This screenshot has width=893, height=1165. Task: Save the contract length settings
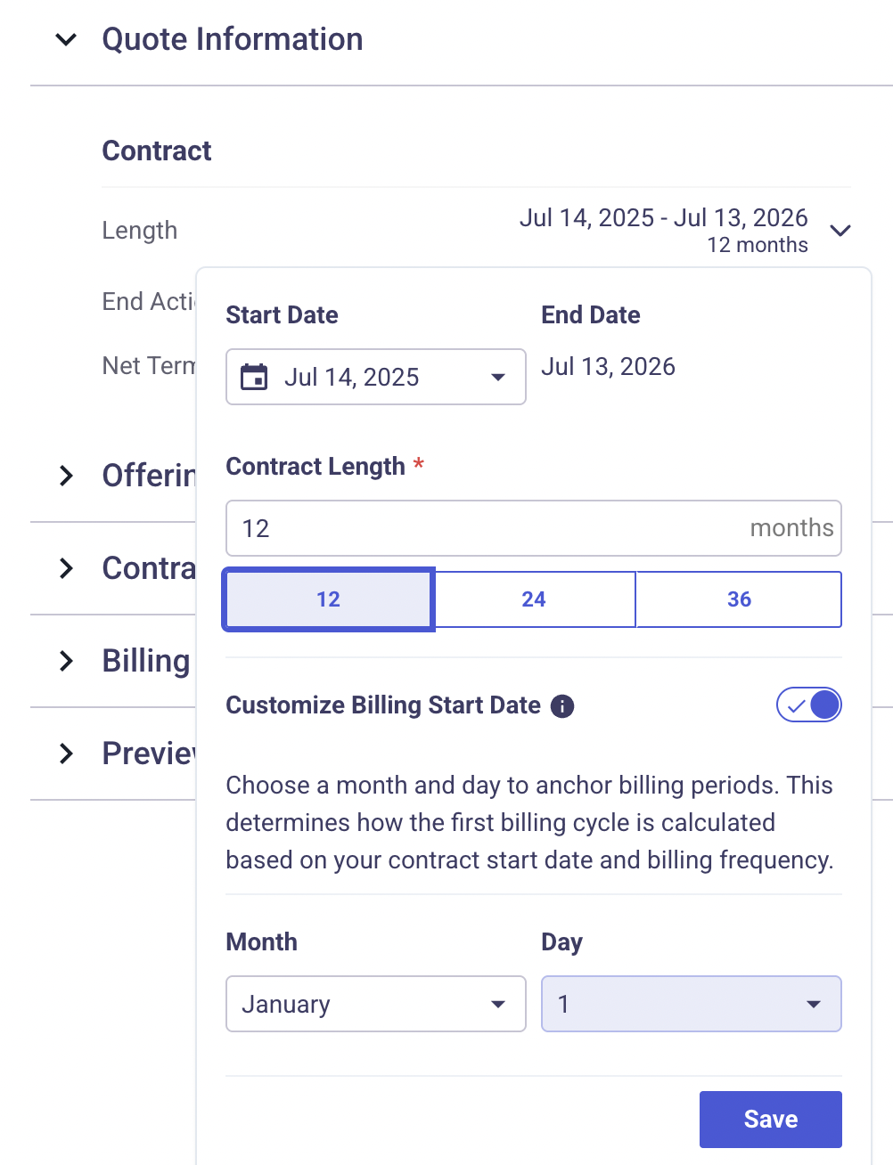pos(771,1120)
